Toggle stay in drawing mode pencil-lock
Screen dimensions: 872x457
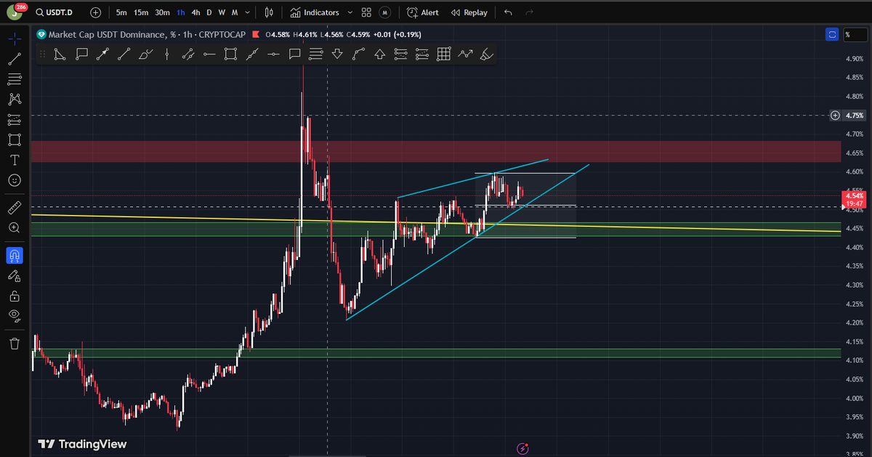coord(15,275)
